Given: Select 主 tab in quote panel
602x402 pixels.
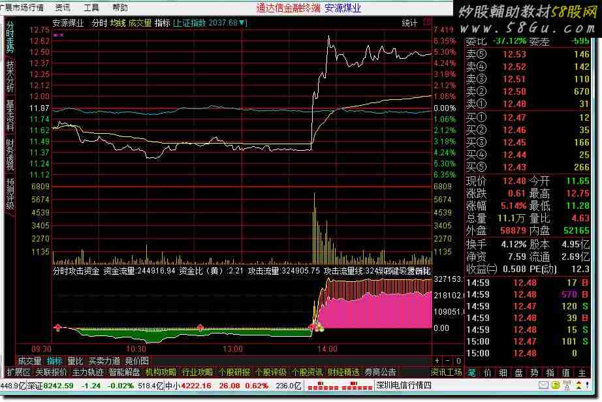Looking at the screenshot, I should click(x=582, y=373).
